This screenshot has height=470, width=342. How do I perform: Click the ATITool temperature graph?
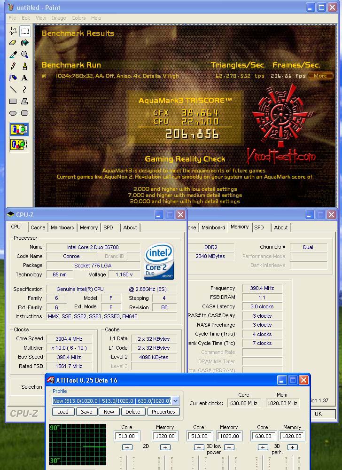(77, 444)
